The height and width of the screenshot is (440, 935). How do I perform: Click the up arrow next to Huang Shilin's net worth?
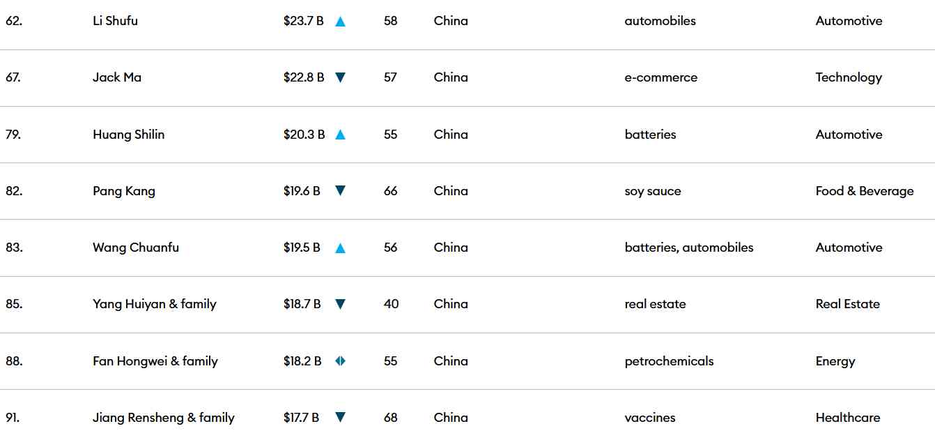pos(340,135)
